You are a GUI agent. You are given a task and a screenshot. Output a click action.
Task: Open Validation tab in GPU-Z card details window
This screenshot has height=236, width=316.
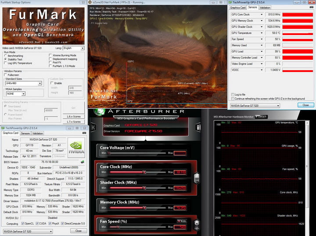pyautogui.click(x=37, y=133)
